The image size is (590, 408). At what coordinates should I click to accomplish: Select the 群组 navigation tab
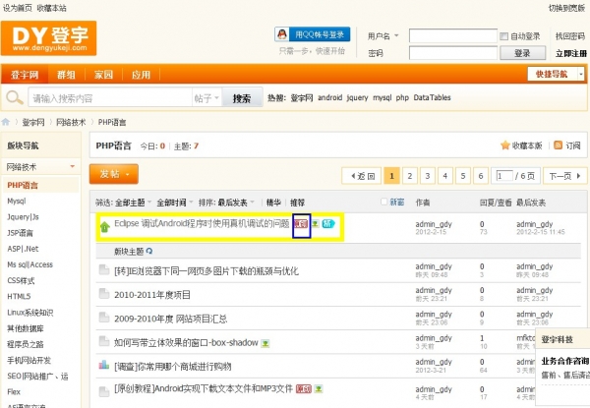tap(66, 75)
